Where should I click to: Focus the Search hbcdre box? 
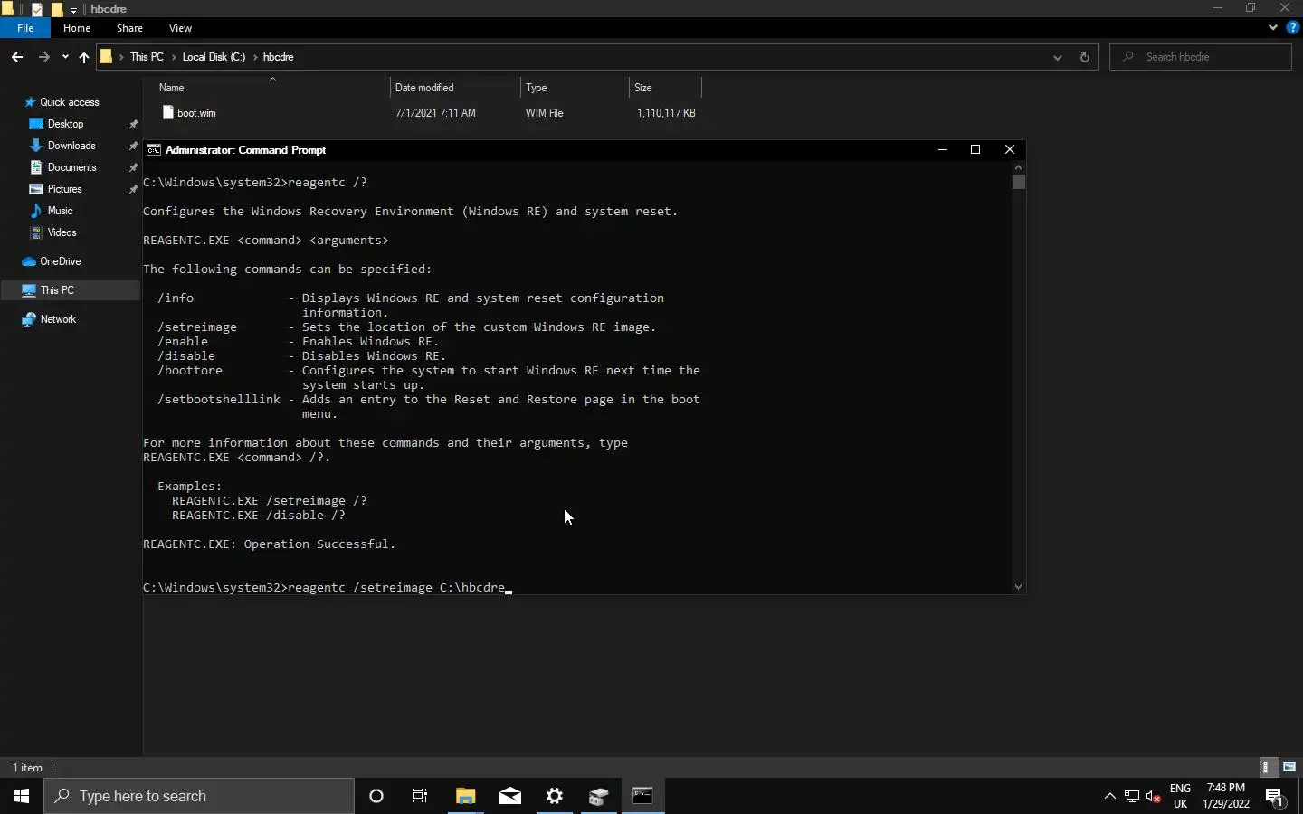[x=1201, y=57]
